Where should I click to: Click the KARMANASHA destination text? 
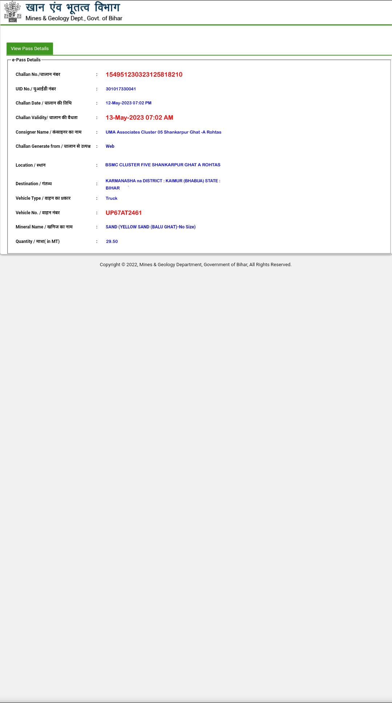(x=163, y=184)
